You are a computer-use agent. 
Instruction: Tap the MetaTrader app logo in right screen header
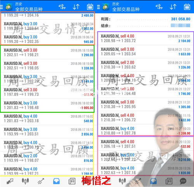click(106, 7)
